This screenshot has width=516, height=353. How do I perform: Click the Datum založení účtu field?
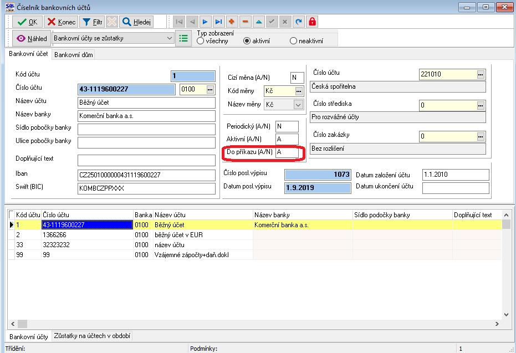pos(456,175)
